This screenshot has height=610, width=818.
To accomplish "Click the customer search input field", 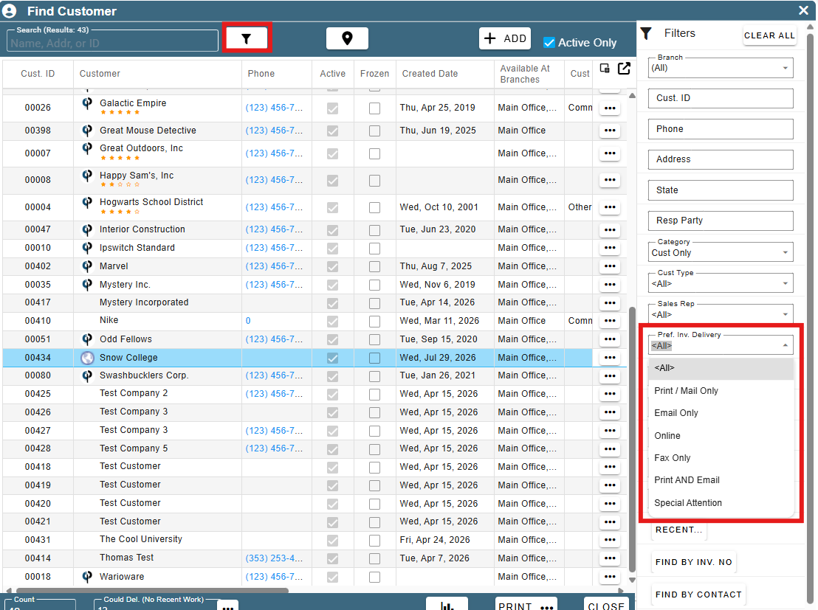I will coord(112,43).
